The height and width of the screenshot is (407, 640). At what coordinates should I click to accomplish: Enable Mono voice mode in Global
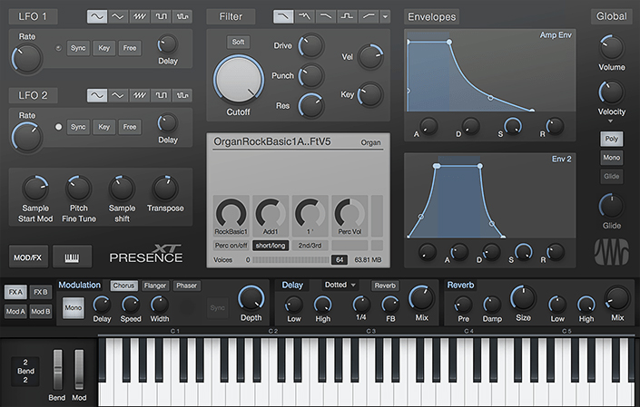(x=611, y=157)
